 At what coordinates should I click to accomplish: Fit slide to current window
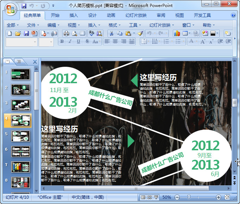pos(227,197)
